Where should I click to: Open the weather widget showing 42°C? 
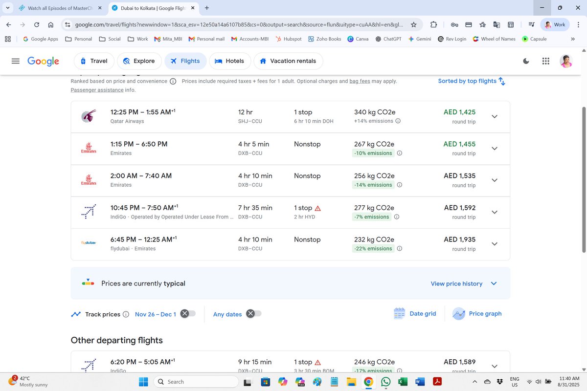(28, 382)
